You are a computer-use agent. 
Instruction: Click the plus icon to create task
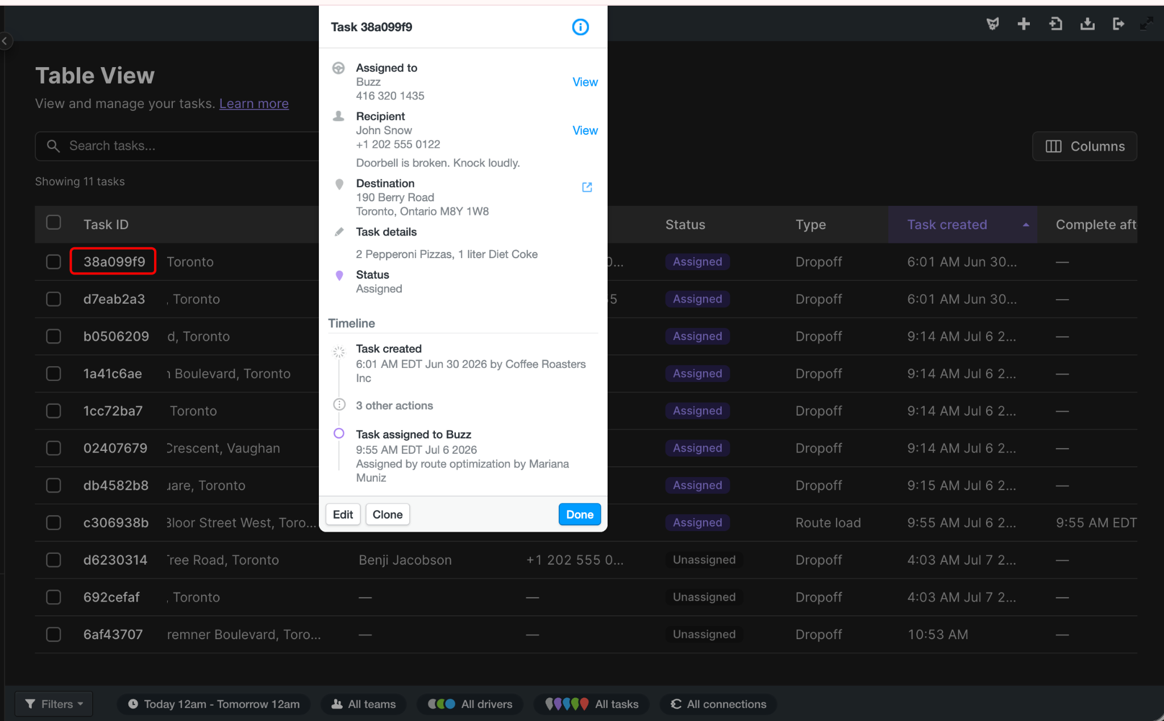coord(1024,24)
